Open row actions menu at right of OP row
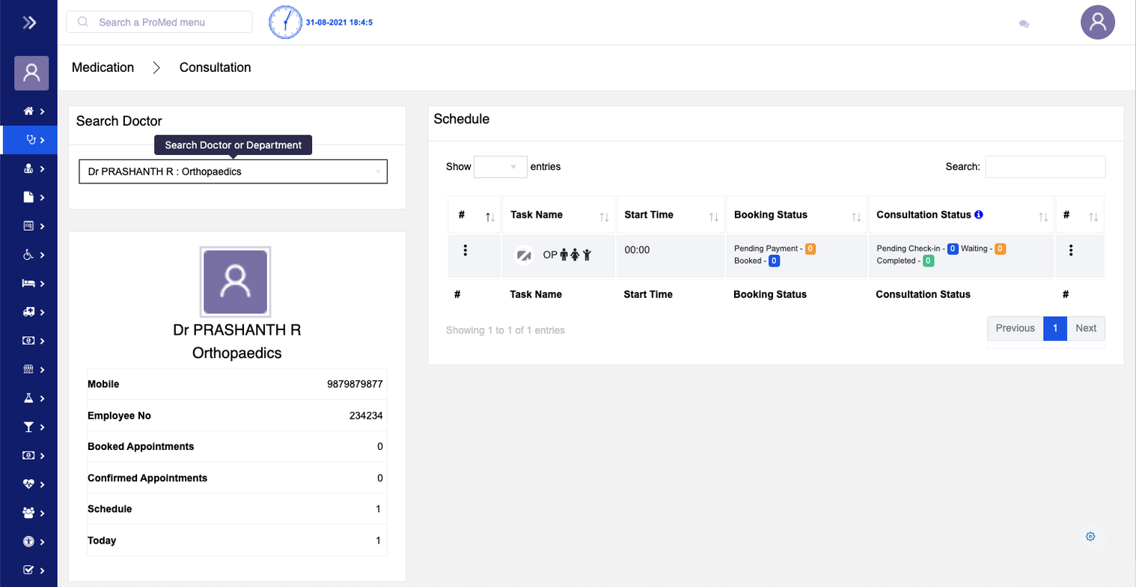 1071,251
